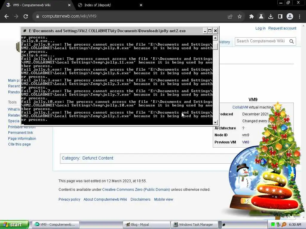Click the Windows start button
Screen dimensions: 306x229
[x=14, y=225]
